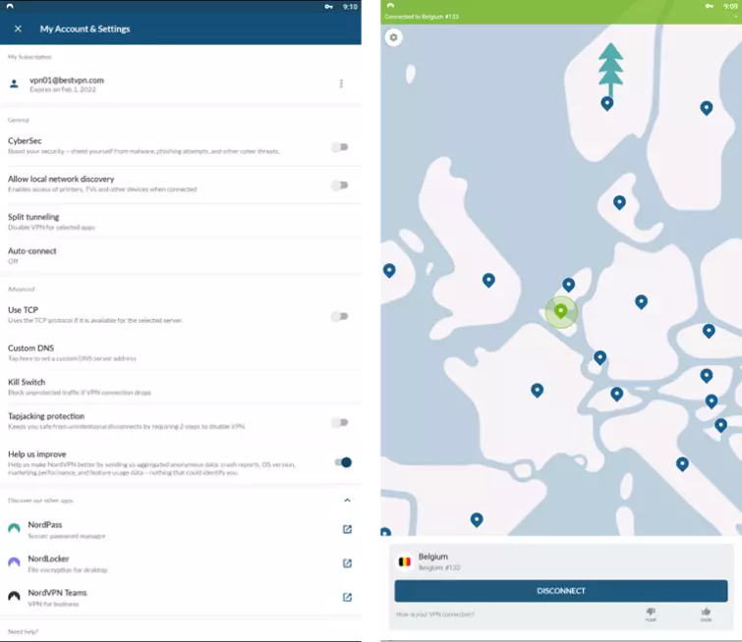Screen dimensions: 742x642
Task: Open the Kill Switch setting
Action: click(x=181, y=387)
